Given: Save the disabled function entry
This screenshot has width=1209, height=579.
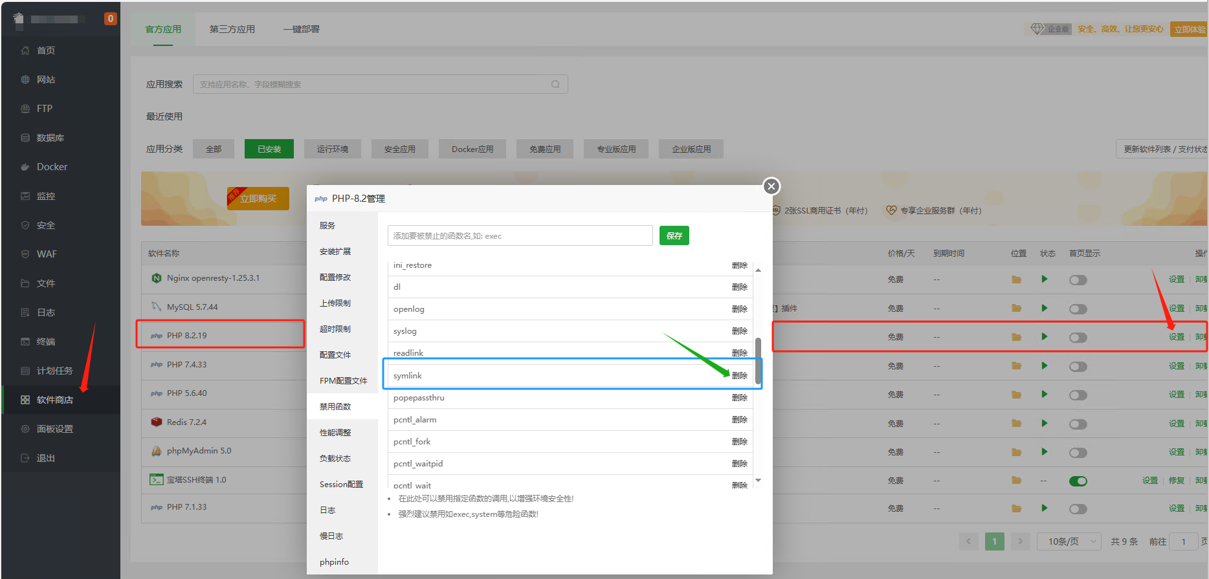Looking at the screenshot, I should (674, 235).
